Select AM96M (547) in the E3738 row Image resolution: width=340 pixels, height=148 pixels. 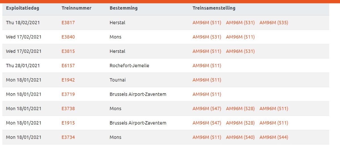tap(207, 109)
